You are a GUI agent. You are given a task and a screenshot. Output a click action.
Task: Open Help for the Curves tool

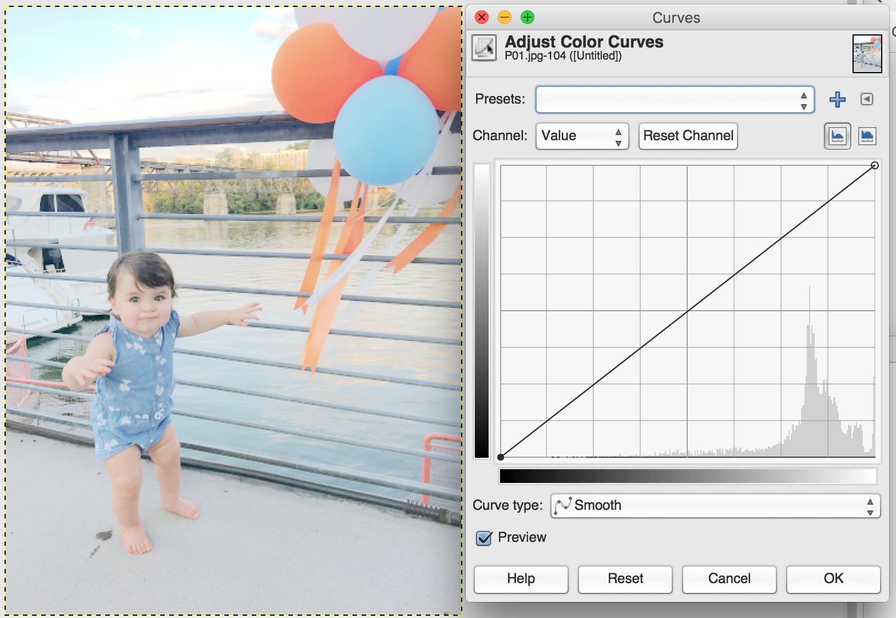(521, 579)
